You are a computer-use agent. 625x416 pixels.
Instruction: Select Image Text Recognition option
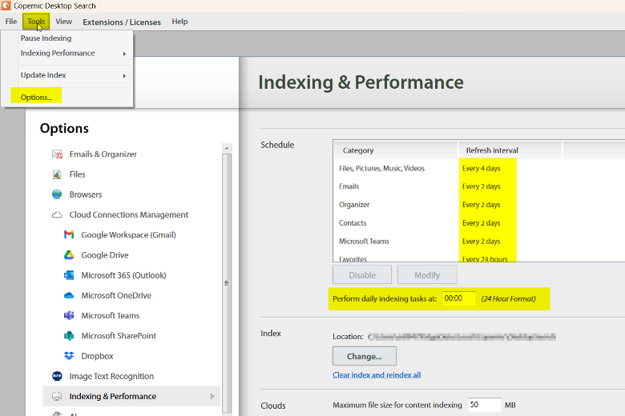click(111, 376)
